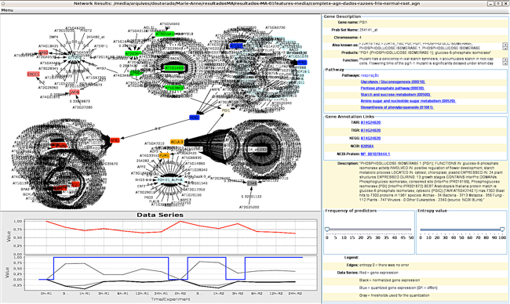The height and width of the screenshot is (304, 510).
Task: Click the down arrow of the 'Also known as' field
Action: (x=505, y=48)
